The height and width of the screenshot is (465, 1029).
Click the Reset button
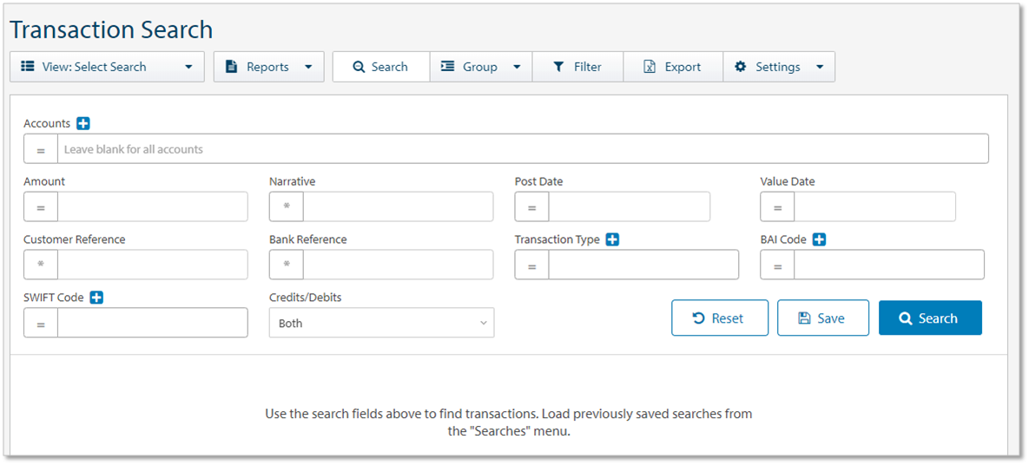click(719, 318)
